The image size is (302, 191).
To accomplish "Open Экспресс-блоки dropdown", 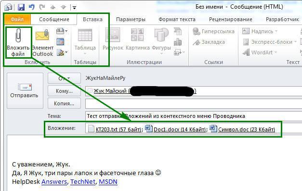I will [x=270, y=42].
